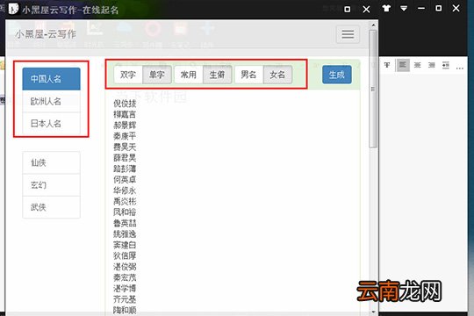Choose the 仙侠 name style

pyautogui.click(x=52, y=162)
